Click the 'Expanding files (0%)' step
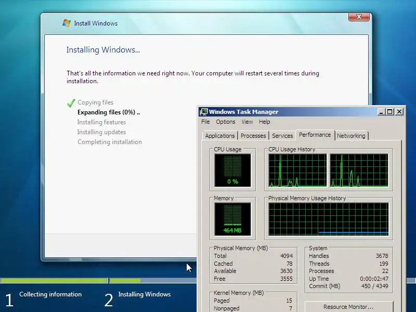 click(x=109, y=112)
